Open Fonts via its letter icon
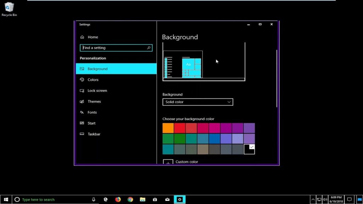363x204 pixels. 82,112
